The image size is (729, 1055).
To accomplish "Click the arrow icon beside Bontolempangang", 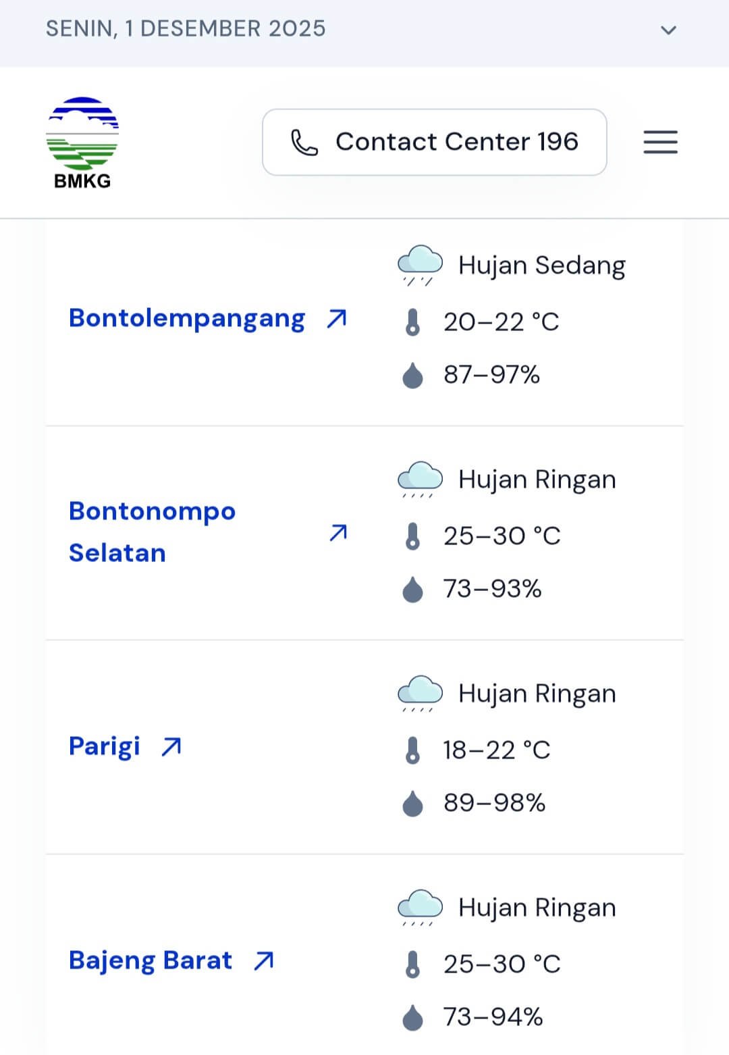I will click(x=337, y=318).
